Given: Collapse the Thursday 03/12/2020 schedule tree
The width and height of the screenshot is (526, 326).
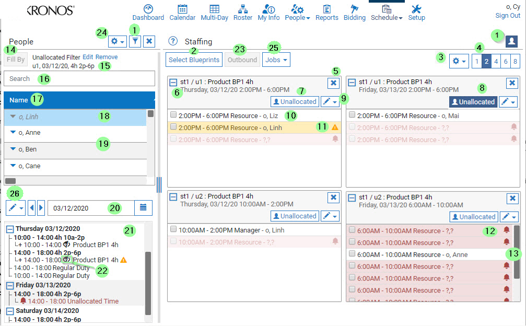Looking at the screenshot, I should click(10, 229).
